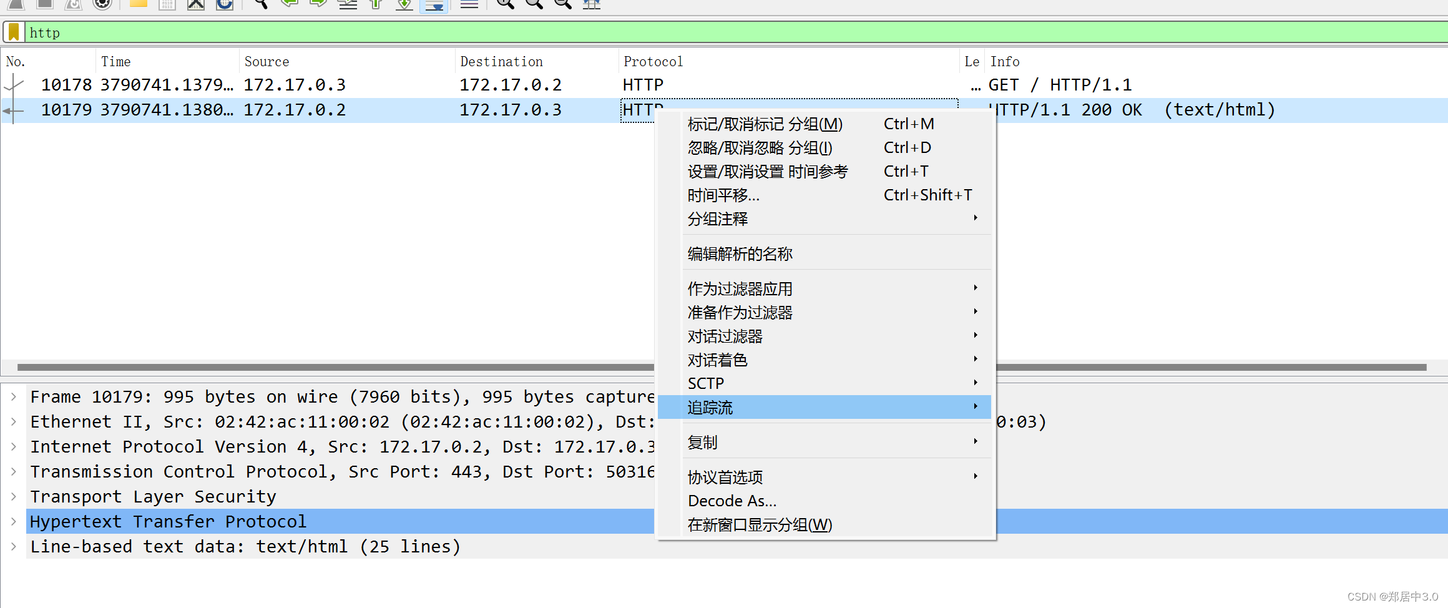The image size is (1448, 608).
Task: Open the find packet tool
Action: (259, 4)
